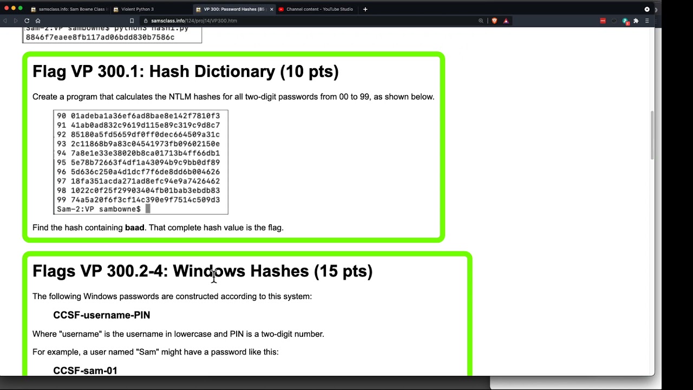The height and width of the screenshot is (390, 693).
Task: Click the dark round extension icon
Action: click(614, 21)
